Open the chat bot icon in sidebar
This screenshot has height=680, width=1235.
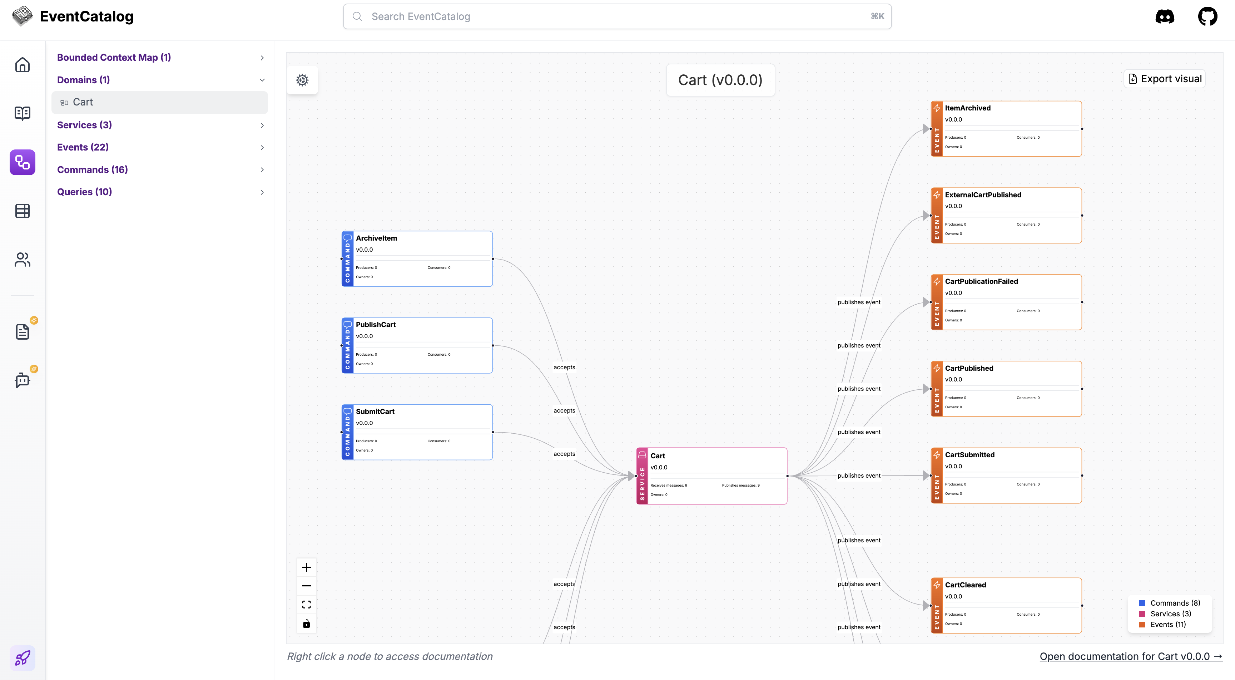pyautogui.click(x=23, y=380)
